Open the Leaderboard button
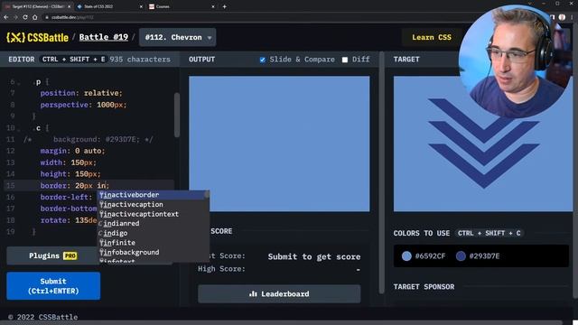578x325 pixels. [x=279, y=293]
